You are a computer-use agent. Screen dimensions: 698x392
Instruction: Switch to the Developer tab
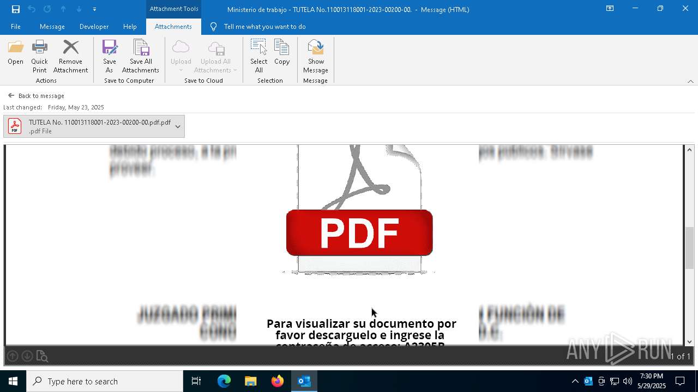coord(94,26)
